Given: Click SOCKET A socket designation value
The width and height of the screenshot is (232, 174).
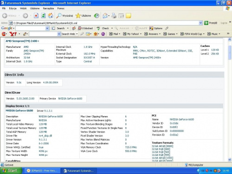Looking at the screenshot, I should pyautogui.click(x=89, y=58).
